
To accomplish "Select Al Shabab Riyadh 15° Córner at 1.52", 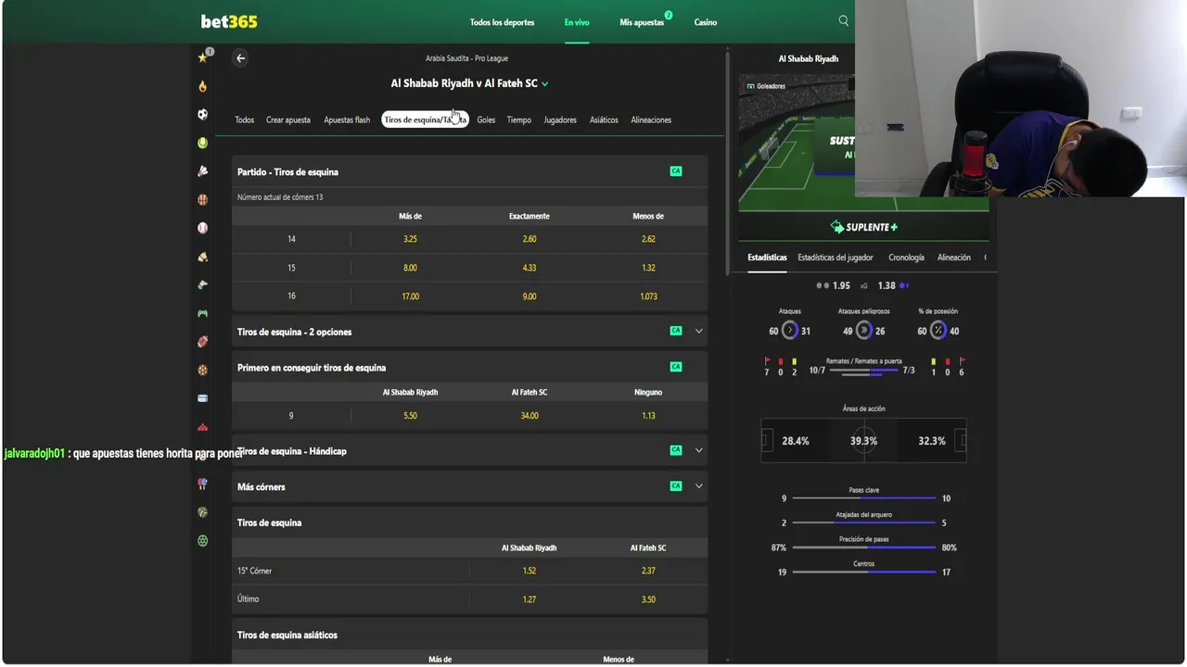I will [x=530, y=571].
